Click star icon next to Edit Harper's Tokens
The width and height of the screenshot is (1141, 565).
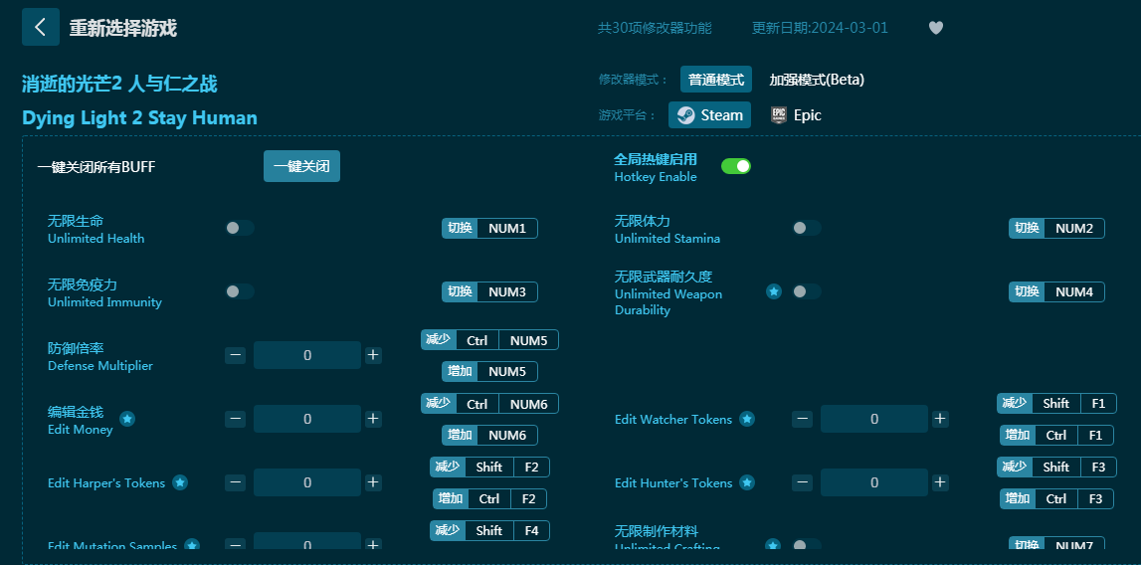[180, 482]
